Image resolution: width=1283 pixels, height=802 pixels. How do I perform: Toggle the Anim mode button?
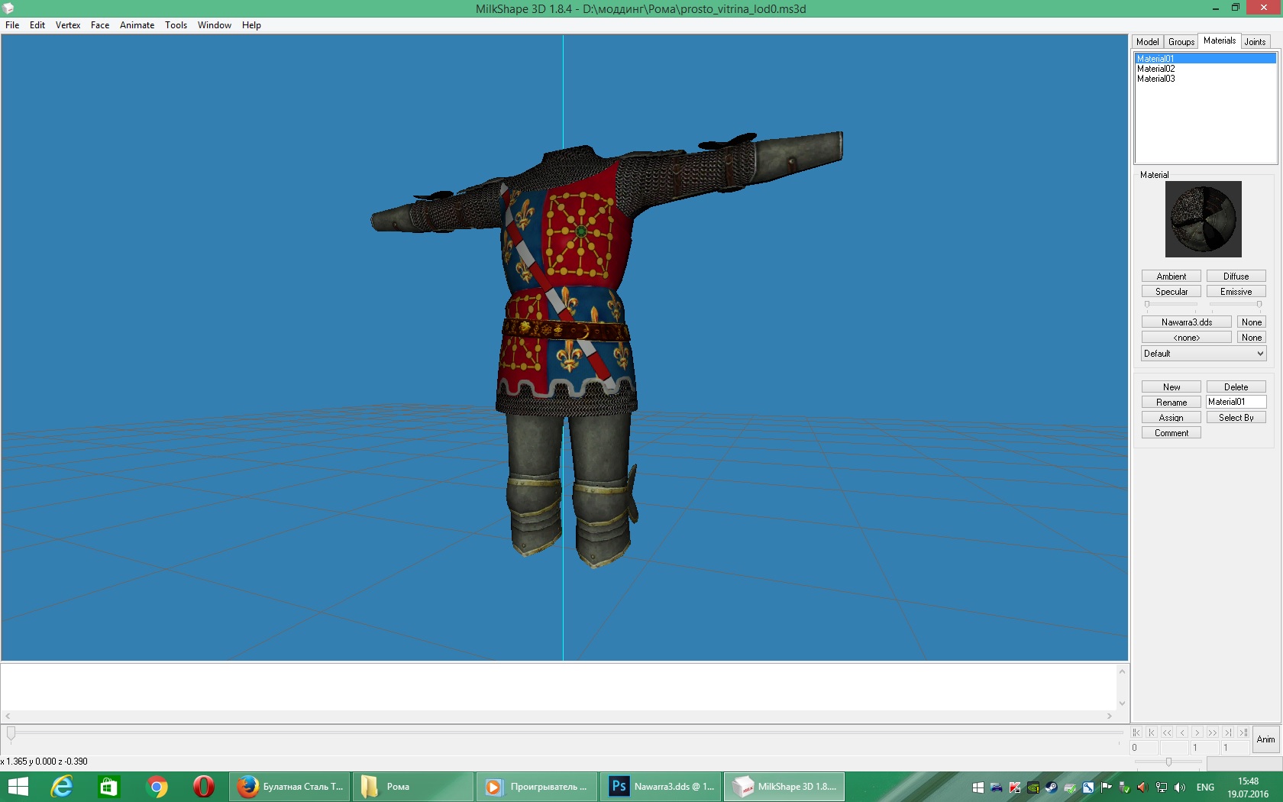point(1266,739)
